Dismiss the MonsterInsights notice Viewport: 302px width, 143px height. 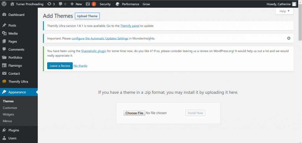tap(289, 38)
